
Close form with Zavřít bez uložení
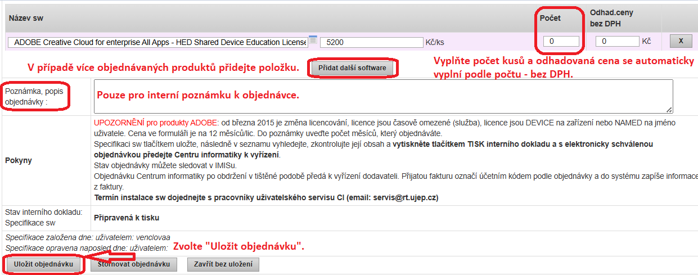(223, 264)
